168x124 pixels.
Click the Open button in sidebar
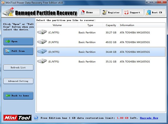(18, 41)
